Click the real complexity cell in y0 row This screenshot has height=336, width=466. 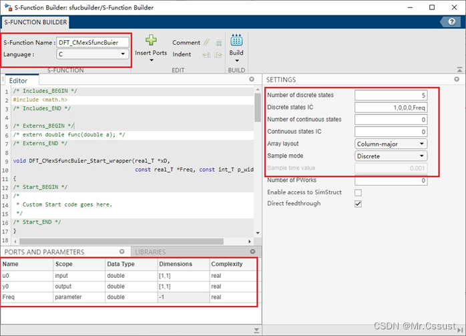[x=233, y=287]
